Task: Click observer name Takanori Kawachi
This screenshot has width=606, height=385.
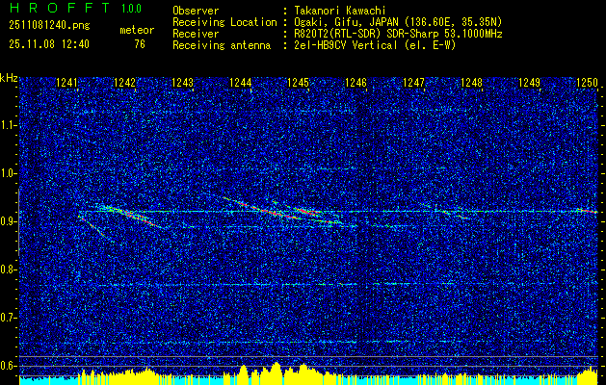Action: (x=340, y=11)
